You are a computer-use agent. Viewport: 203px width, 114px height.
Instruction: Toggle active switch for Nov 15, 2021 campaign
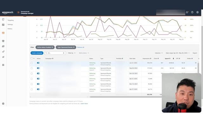point(38,84)
